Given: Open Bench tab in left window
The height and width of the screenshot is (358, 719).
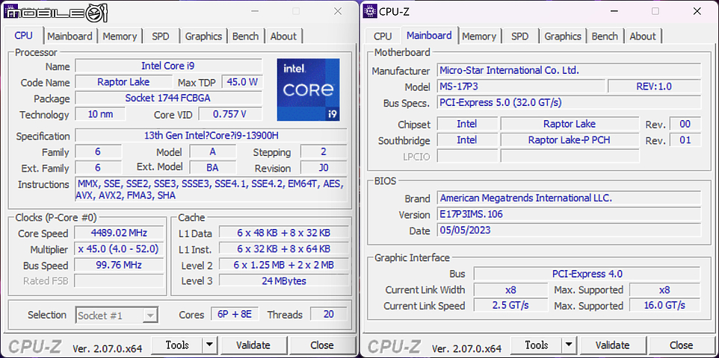Looking at the screenshot, I should coord(245,36).
